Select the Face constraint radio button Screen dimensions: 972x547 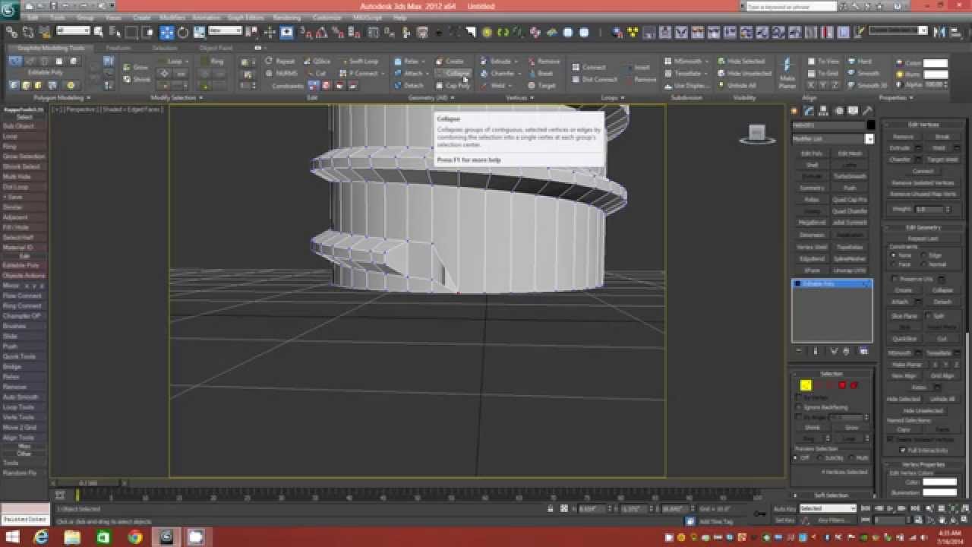pyautogui.click(x=894, y=264)
